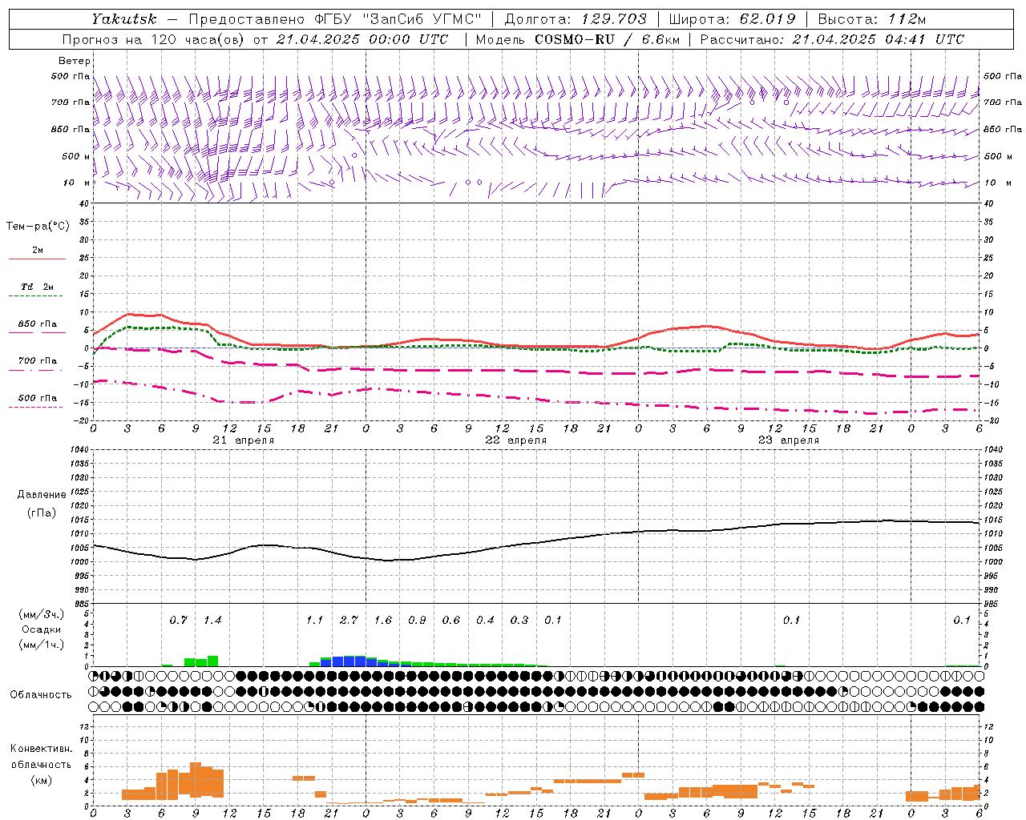Click the 'Тем-ра(°C)' temperature panel label
The height and width of the screenshot is (820, 1026).
click(x=38, y=227)
